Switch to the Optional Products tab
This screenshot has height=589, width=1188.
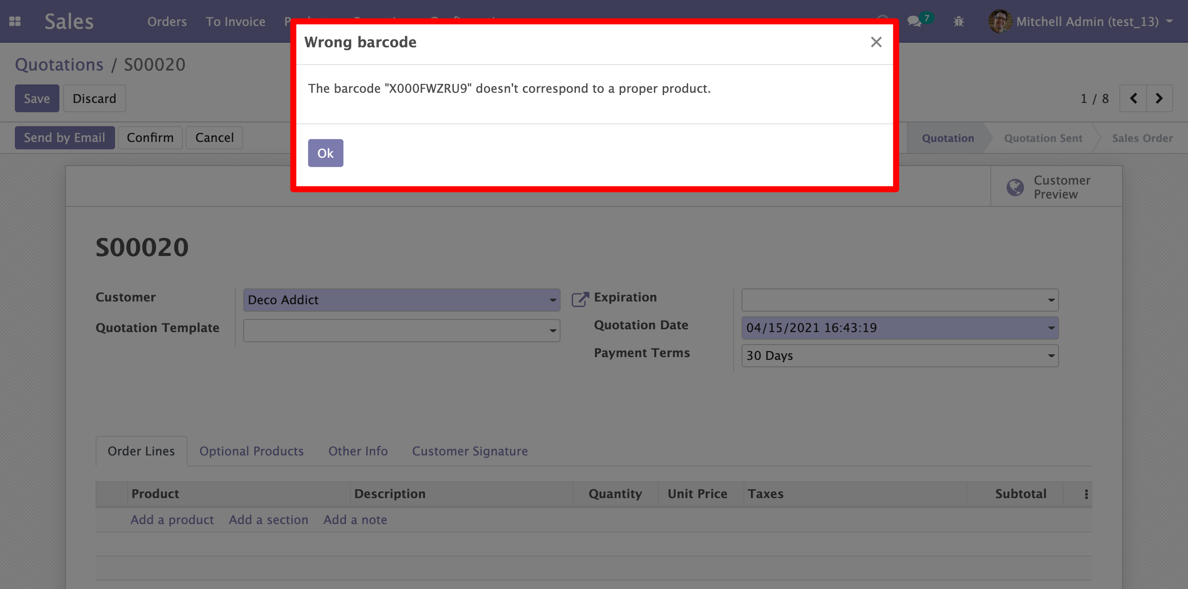pos(251,451)
